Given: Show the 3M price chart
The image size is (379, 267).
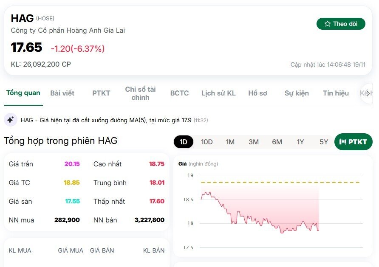Looking at the screenshot, I should 254,142.
